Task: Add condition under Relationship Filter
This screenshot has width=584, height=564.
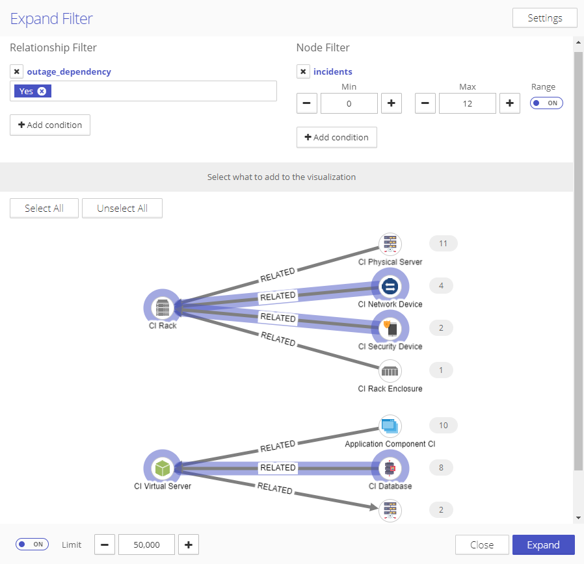Action: (50, 125)
